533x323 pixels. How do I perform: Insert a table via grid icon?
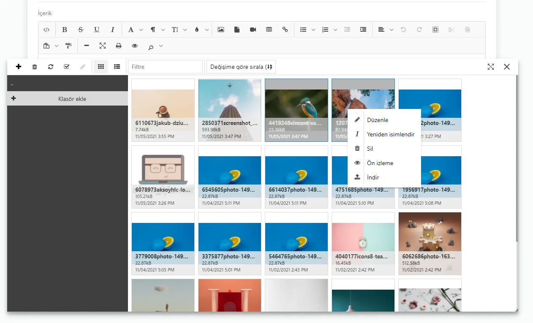coord(269,30)
